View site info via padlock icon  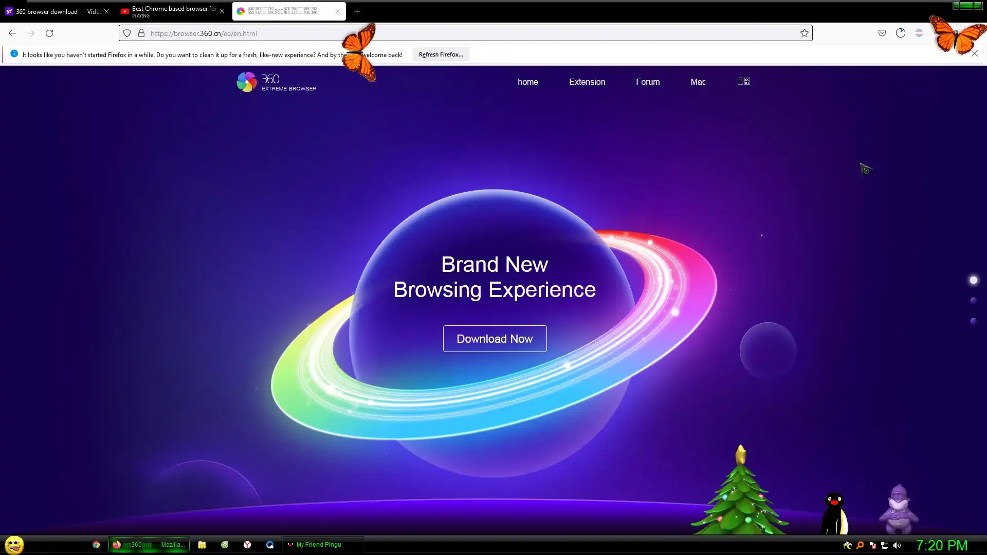(141, 33)
